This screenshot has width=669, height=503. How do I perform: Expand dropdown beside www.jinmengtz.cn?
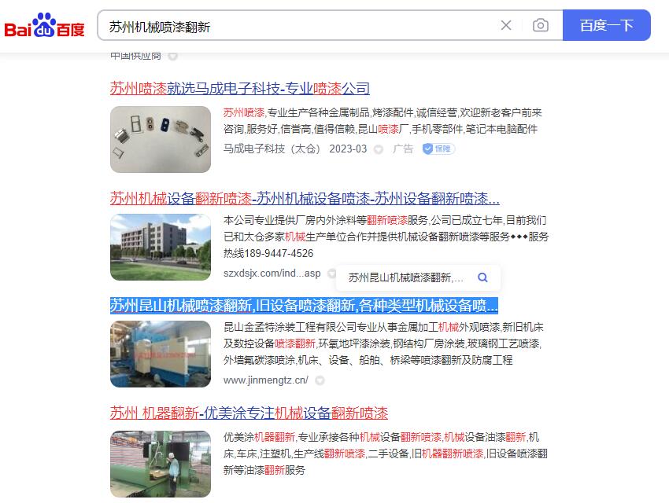[320, 380]
